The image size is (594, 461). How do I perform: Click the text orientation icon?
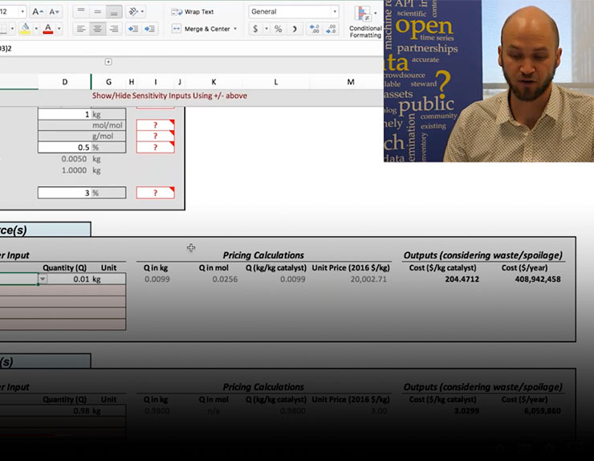pyautogui.click(x=133, y=12)
